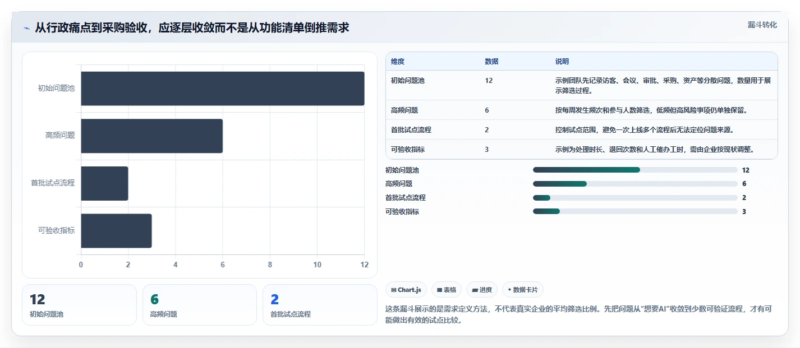Click 首批试点流程 cell in the table
This screenshot has width=800, height=348.
point(411,130)
